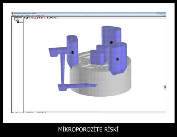Click the gray circular target toolbar icon
The height and width of the screenshot is (137, 177).
coord(32,18)
